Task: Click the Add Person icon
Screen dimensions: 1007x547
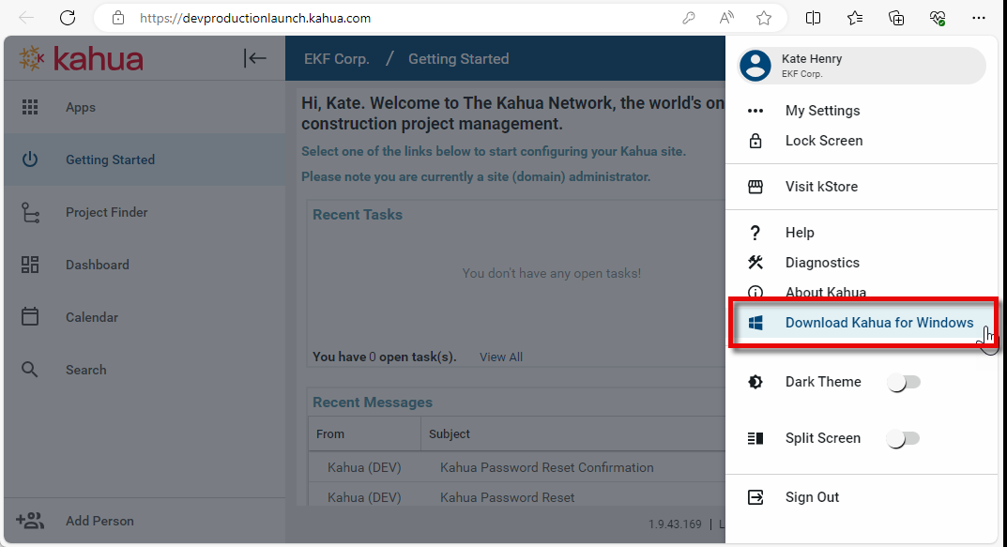Action: (30, 521)
